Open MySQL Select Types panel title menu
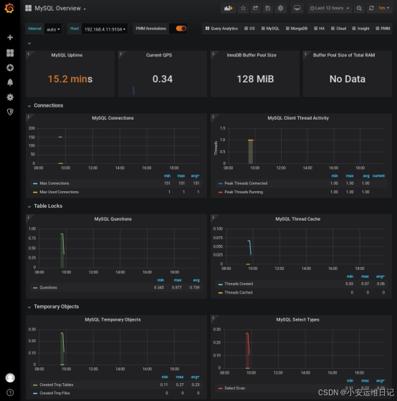The height and width of the screenshot is (401, 397). coord(297,320)
